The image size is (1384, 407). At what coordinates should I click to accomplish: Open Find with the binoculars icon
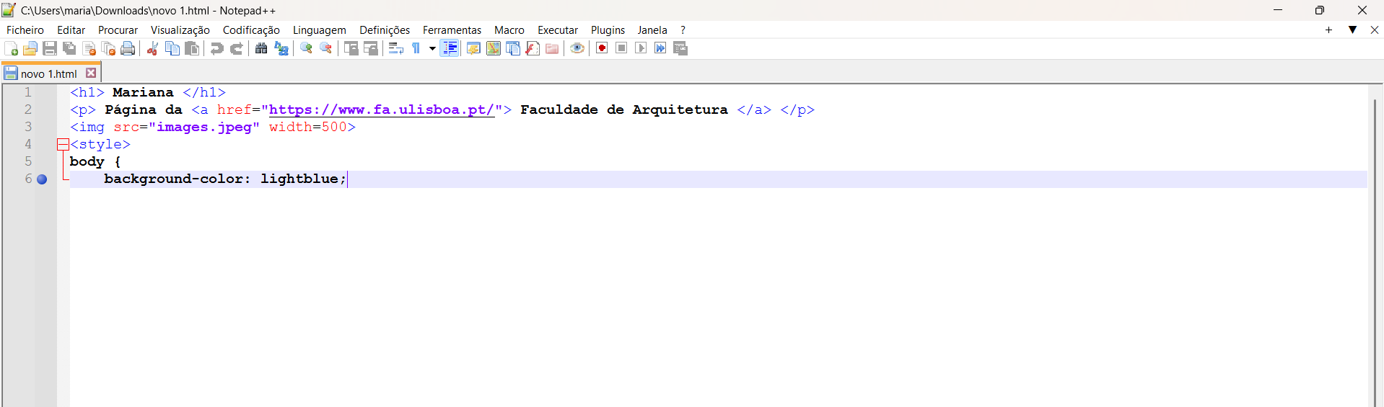pyautogui.click(x=261, y=48)
